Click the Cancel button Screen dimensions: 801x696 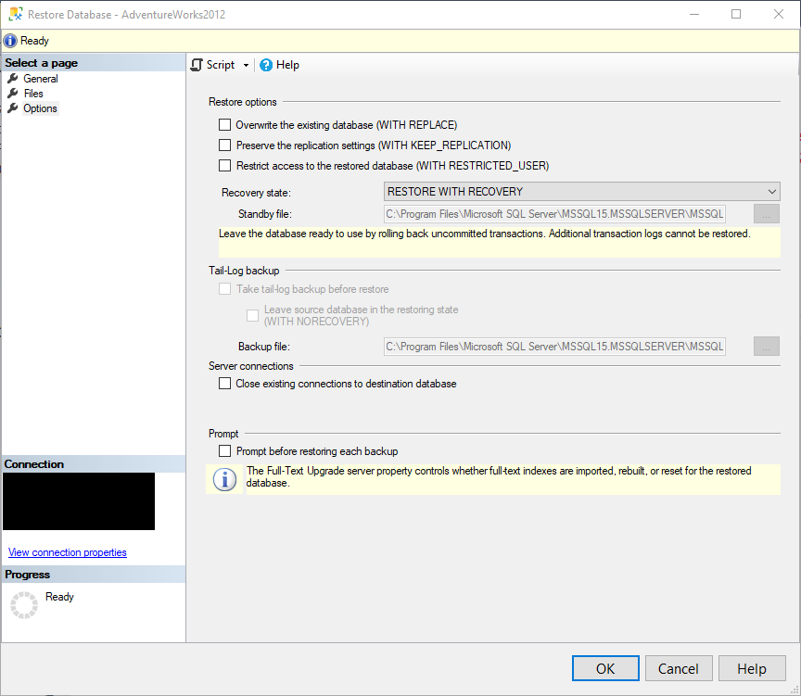[x=679, y=668]
